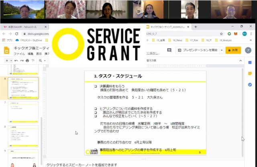The height and width of the screenshot is (167, 257).
Task: Select slide 9 thumbnail in filmstrip
Action: pyautogui.click(x=23, y=158)
